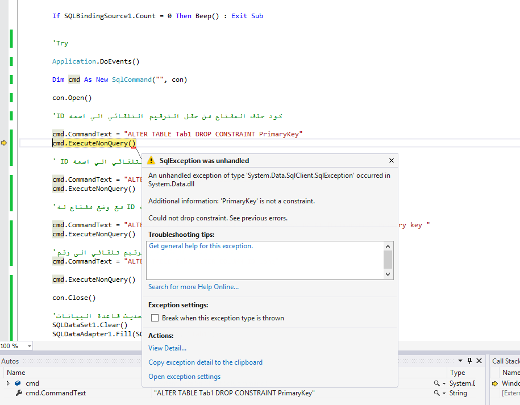The height and width of the screenshot is (405, 520).
Task: Click the 'con.Close()' code line
Action: [74, 298]
